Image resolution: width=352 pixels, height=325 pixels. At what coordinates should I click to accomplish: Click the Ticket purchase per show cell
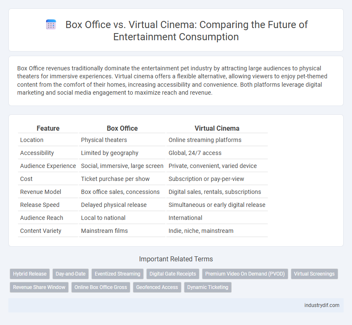[x=122, y=179]
